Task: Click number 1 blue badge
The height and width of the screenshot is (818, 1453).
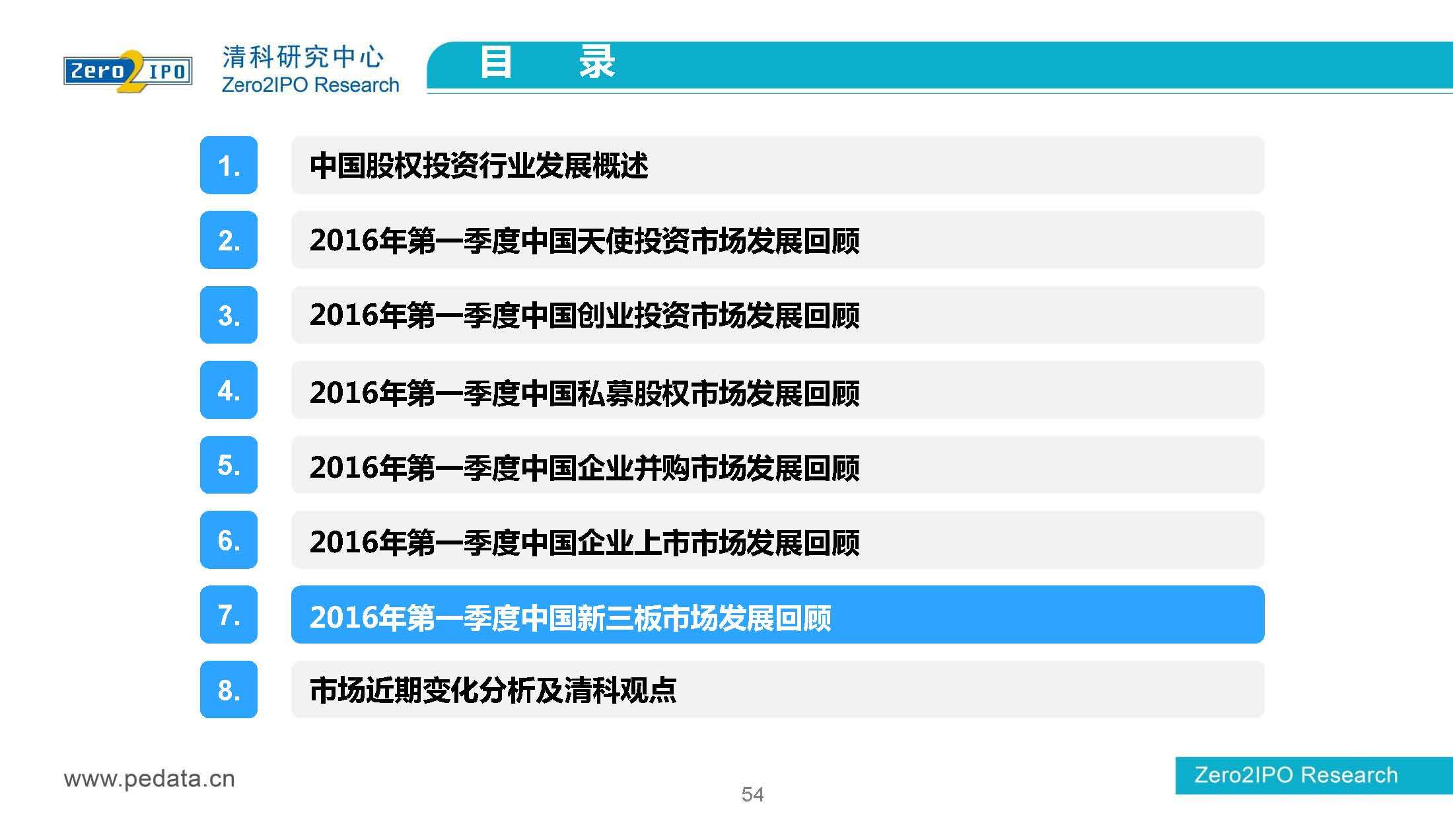Action: (229, 165)
